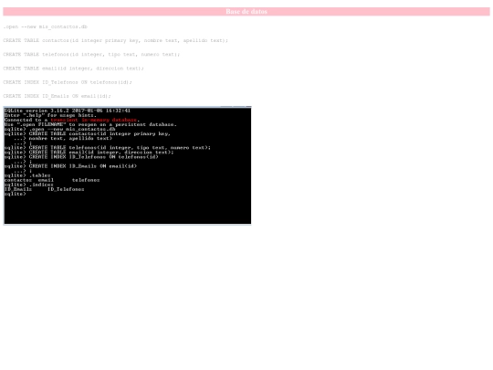
Task: Click the "CREATE INDEX ID_Emails" statement line
Action: pyautogui.click(x=57, y=96)
